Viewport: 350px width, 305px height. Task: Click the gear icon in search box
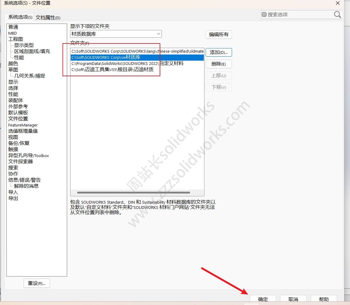264,14
